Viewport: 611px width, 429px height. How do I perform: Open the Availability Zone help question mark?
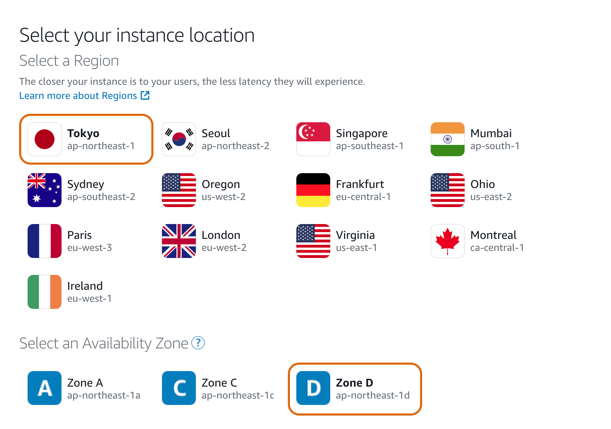198,343
